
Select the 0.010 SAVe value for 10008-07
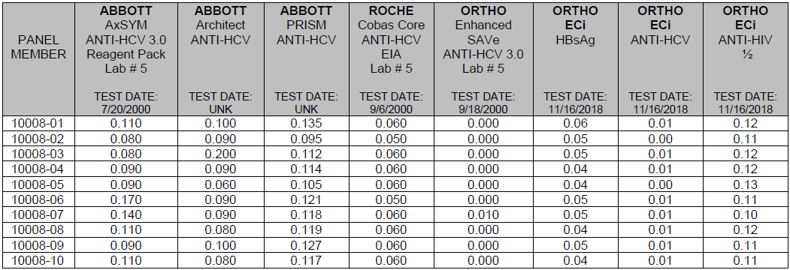(x=483, y=214)
